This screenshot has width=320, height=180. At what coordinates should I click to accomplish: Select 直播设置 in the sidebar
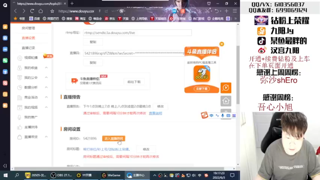(x=28, y=38)
